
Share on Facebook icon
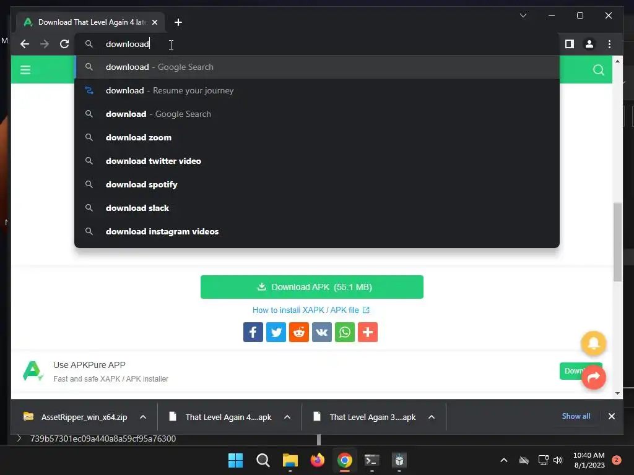coord(253,332)
